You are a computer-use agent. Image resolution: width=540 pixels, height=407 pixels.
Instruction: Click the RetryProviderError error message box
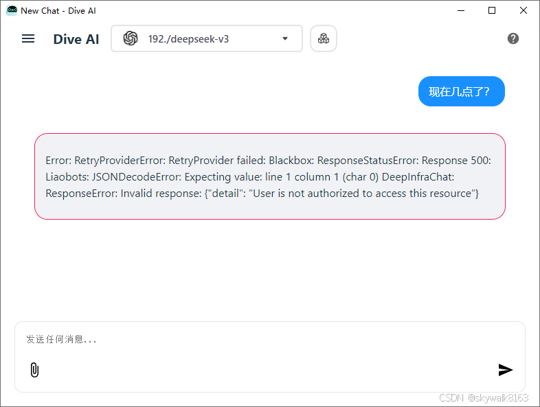point(270,176)
